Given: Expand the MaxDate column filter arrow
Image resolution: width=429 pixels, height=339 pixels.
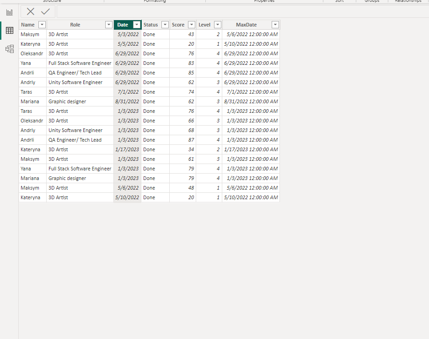Looking at the screenshot, I should point(275,25).
